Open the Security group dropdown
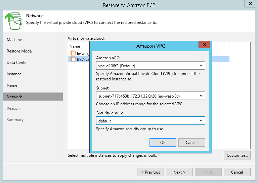 (150, 121)
